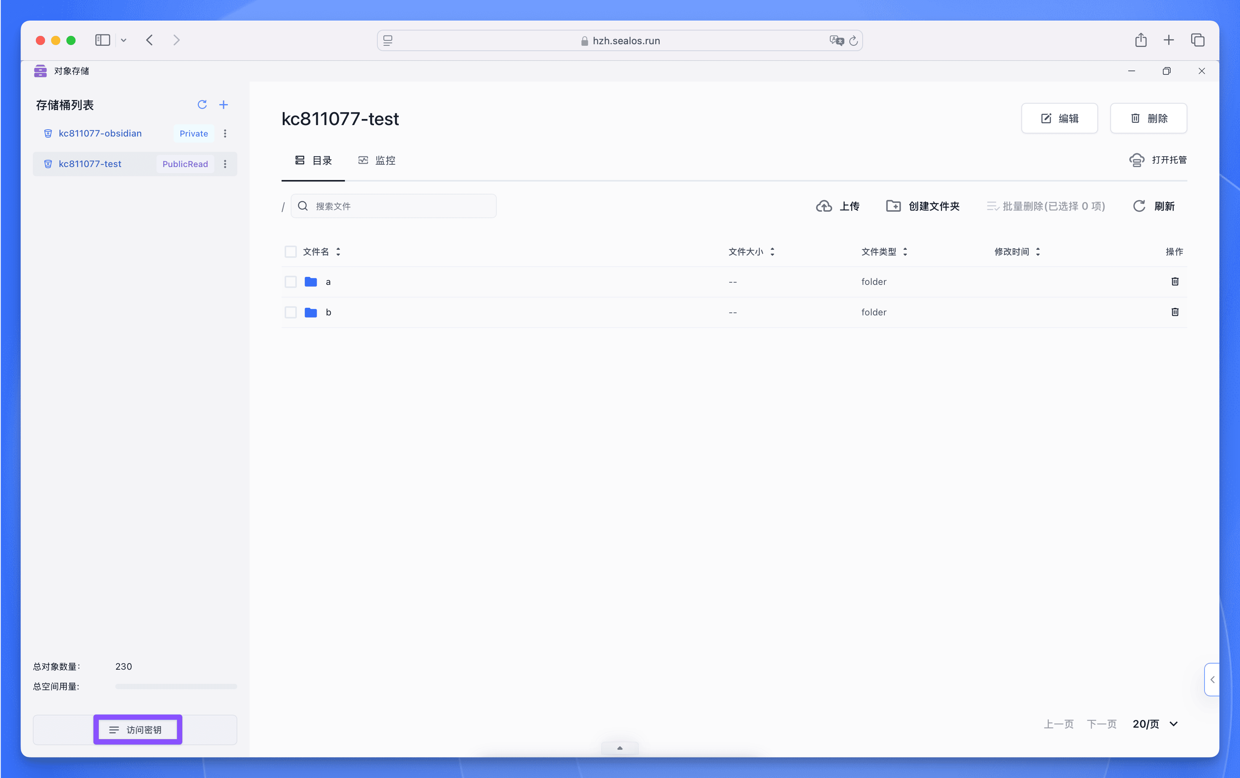The image size is (1240, 778).
Task: Click 创建文件夹 to create folder
Action: pyautogui.click(x=923, y=206)
